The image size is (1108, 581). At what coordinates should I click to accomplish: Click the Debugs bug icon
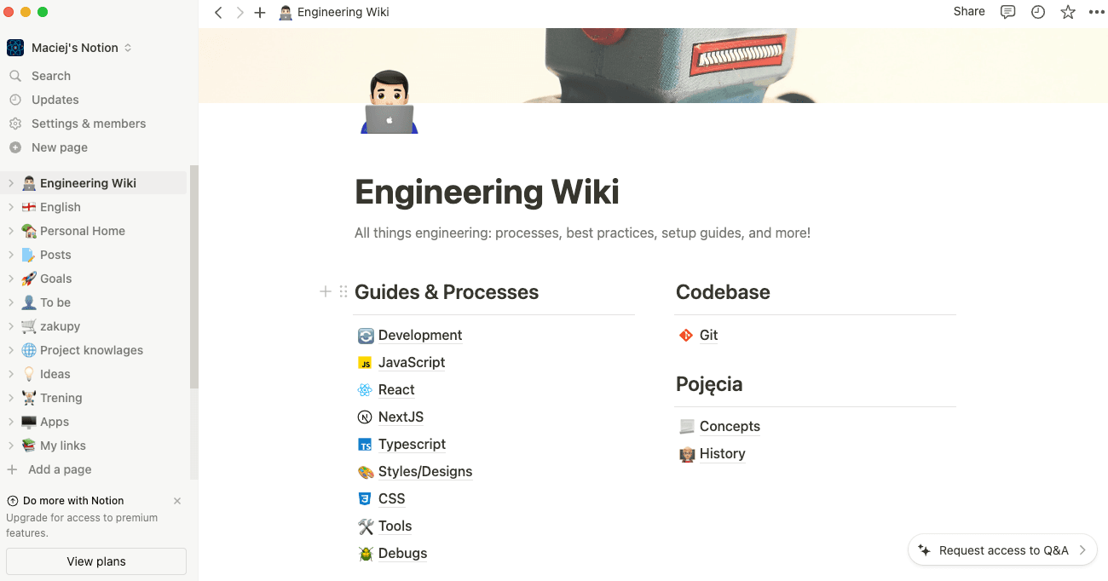point(366,554)
